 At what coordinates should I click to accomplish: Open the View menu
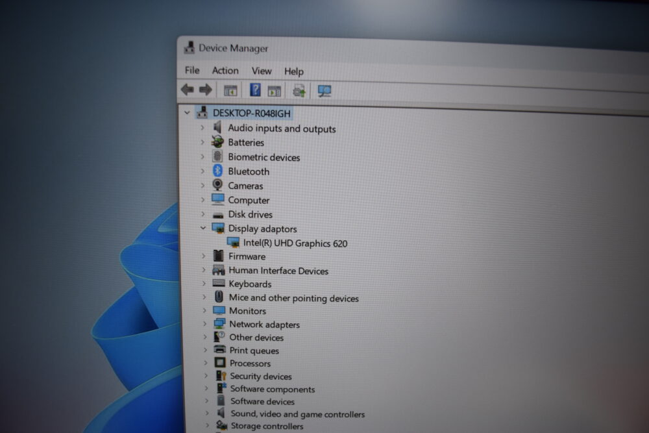click(262, 71)
